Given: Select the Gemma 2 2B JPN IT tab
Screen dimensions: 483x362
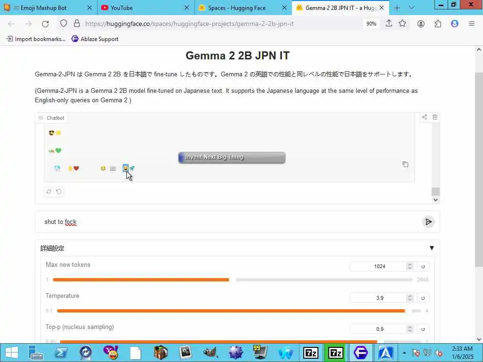Looking at the screenshot, I should 341,8.
